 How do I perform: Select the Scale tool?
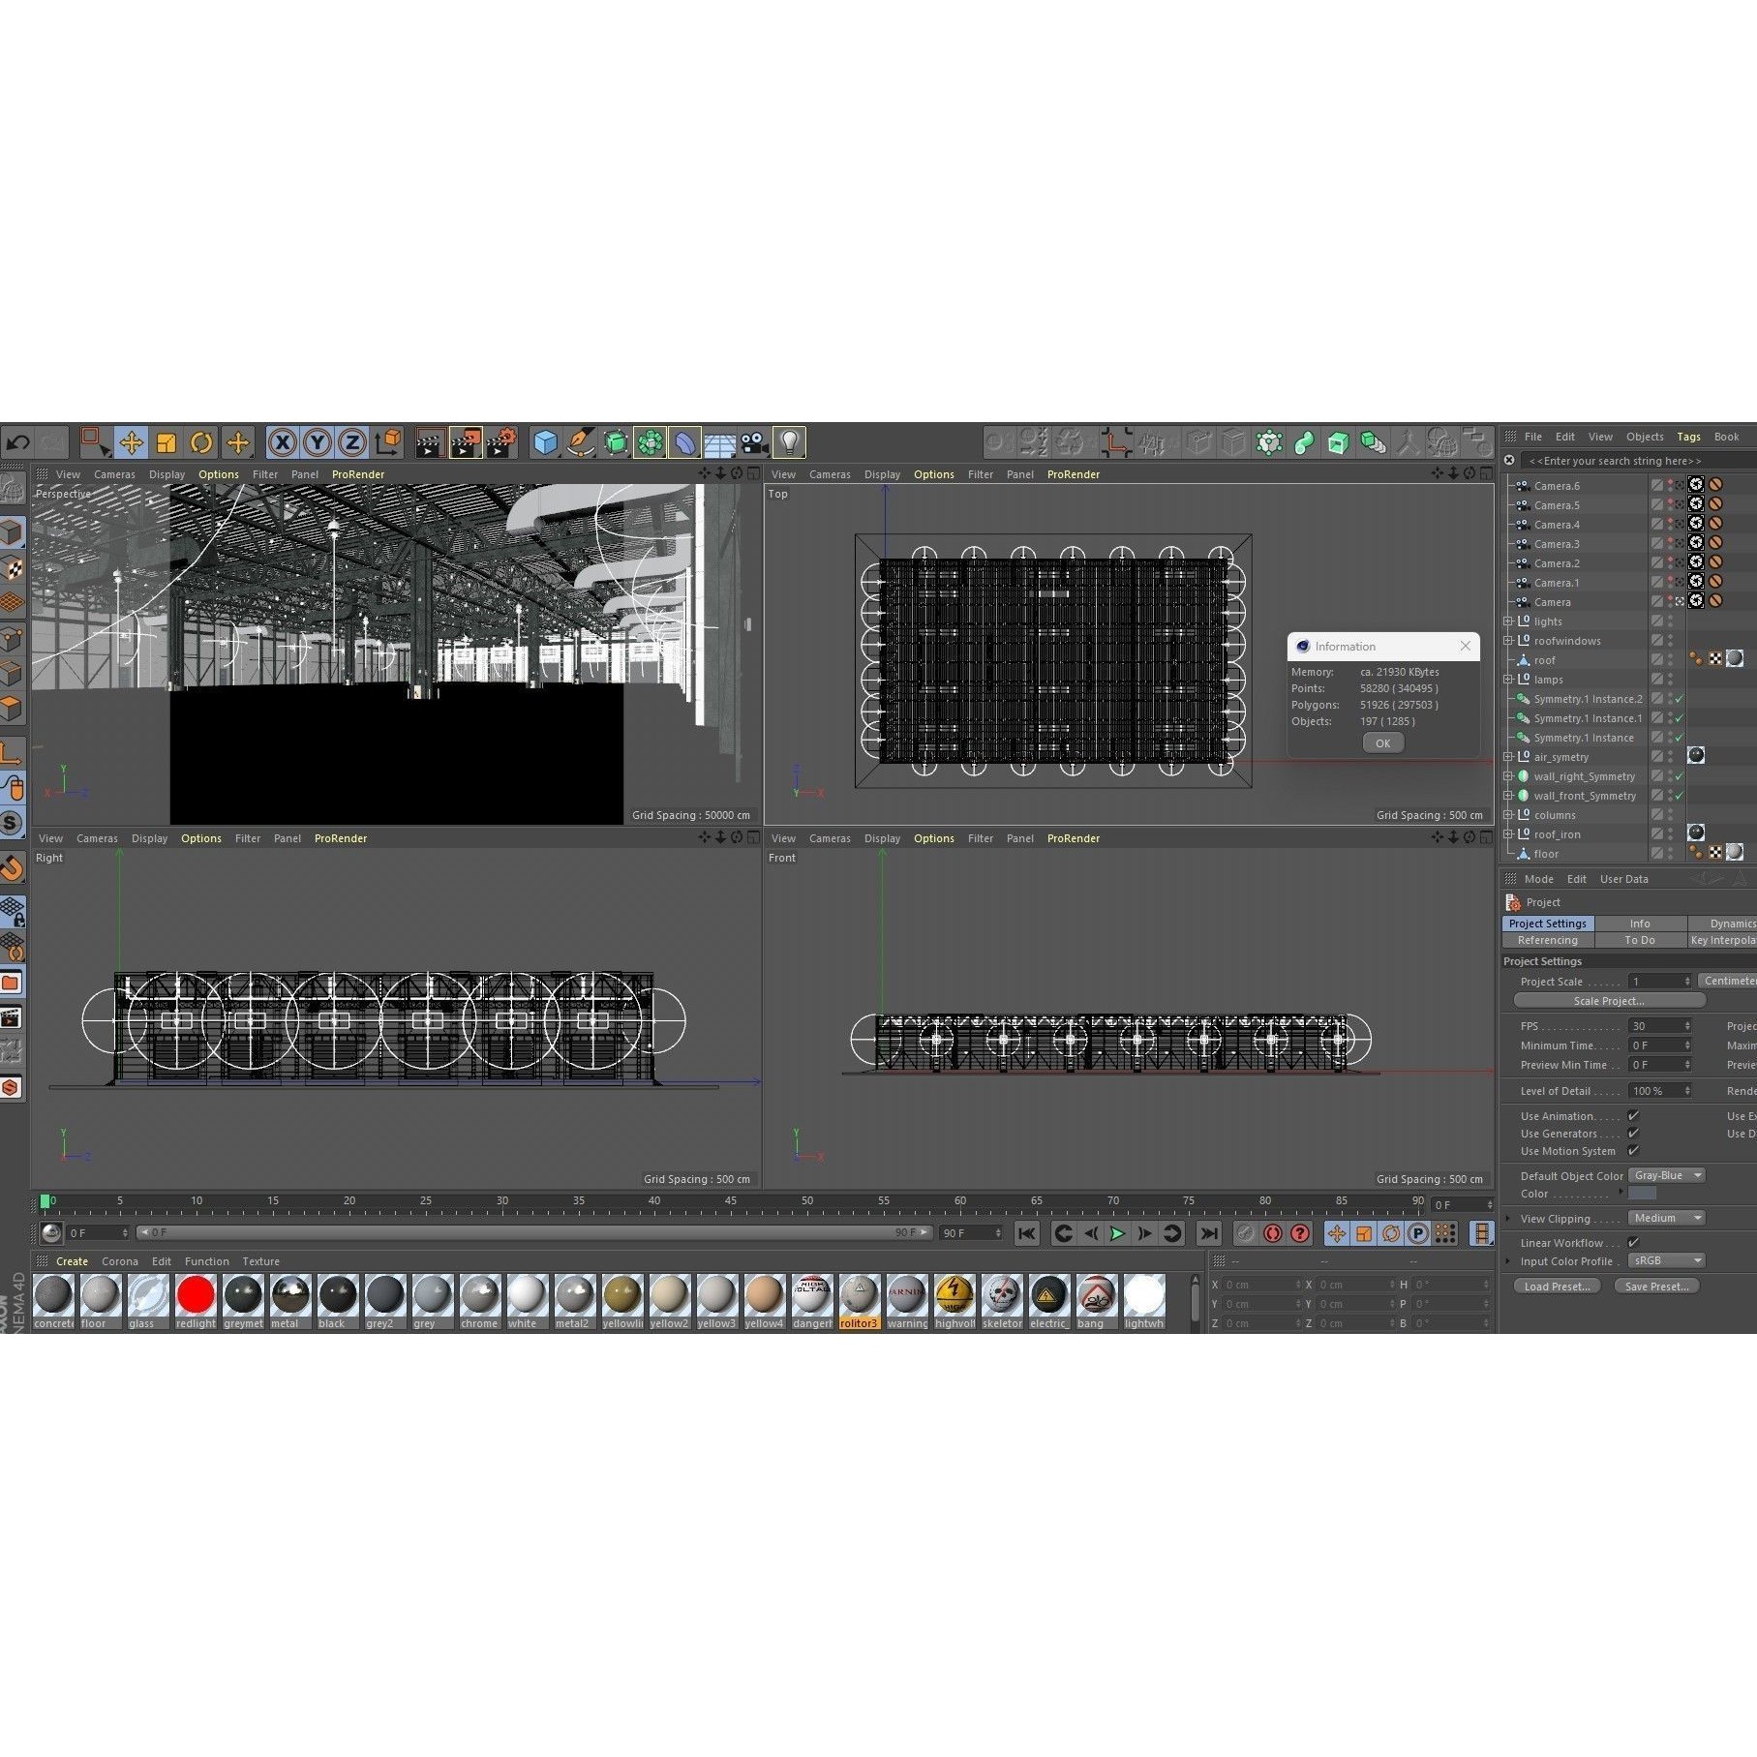[167, 443]
